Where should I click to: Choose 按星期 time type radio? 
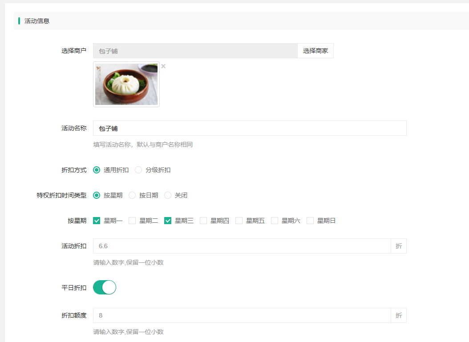[96, 195]
